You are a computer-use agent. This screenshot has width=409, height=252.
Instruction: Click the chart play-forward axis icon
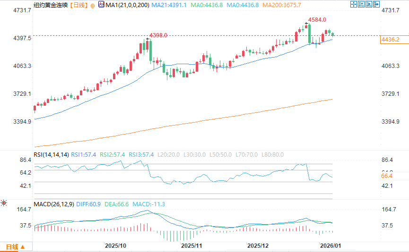point(368,4)
